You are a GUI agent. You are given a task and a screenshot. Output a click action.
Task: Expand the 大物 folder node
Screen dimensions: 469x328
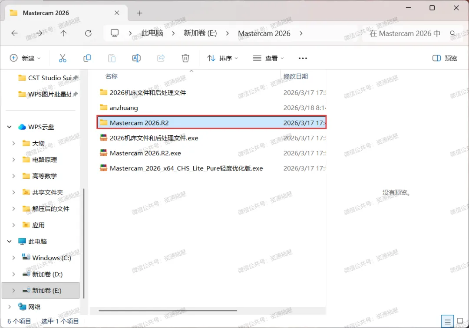pyautogui.click(x=13, y=143)
